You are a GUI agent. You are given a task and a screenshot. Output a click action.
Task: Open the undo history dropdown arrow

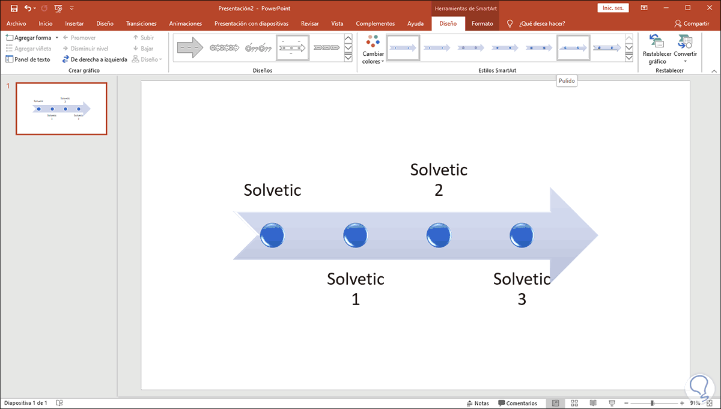(35, 8)
